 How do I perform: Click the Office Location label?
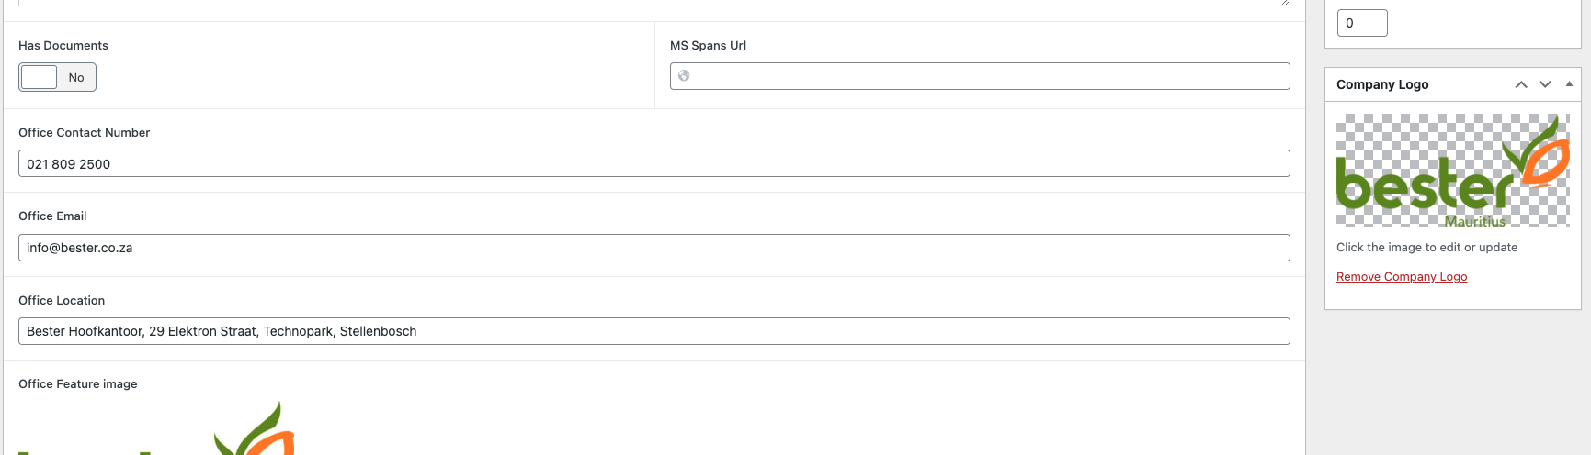pos(62,301)
